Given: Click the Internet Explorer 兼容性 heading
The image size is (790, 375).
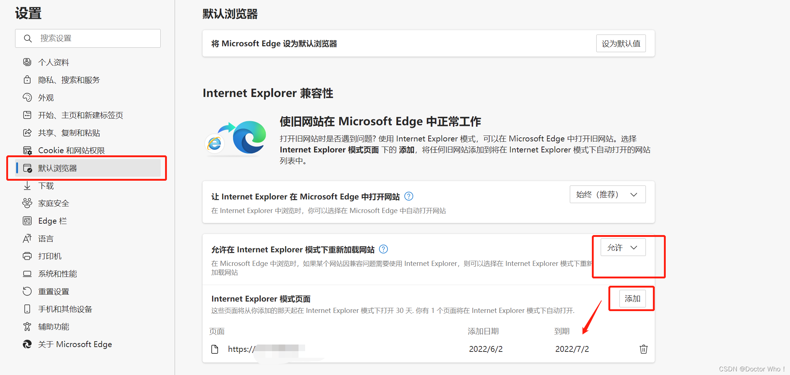Looking at the screenshot, I should pyautogui.click(x=268, y=93).
